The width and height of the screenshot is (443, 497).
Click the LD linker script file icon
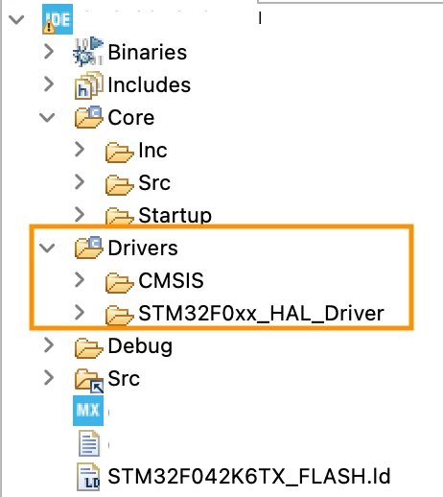(88, 477)
